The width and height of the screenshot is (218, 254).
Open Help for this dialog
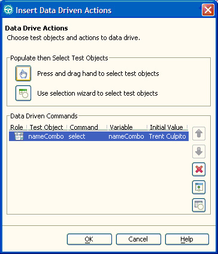pos(187,239)
